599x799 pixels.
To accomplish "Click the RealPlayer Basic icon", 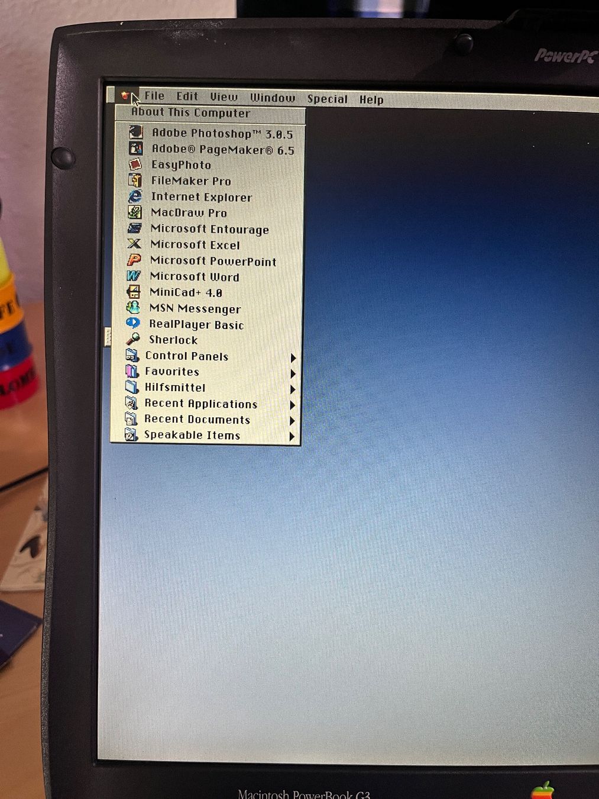I will [x=133, y=323].
